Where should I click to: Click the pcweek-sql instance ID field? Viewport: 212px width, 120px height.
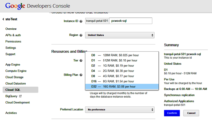click(x=131, y=21)
